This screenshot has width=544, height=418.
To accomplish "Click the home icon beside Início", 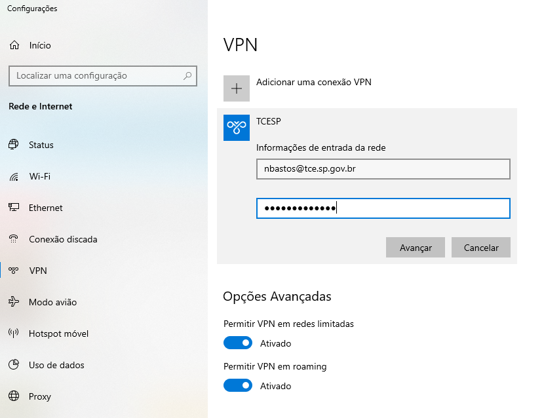I will tap(14, 45).
